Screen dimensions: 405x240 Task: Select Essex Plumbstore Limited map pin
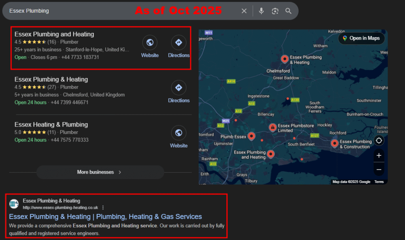coord(273,127)
